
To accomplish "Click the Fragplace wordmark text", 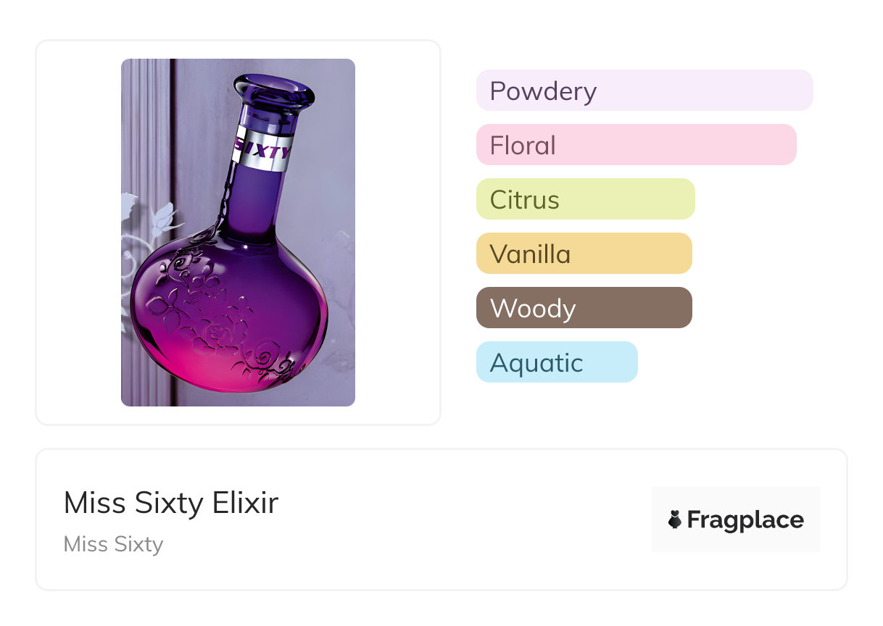I will pos(745,520).
